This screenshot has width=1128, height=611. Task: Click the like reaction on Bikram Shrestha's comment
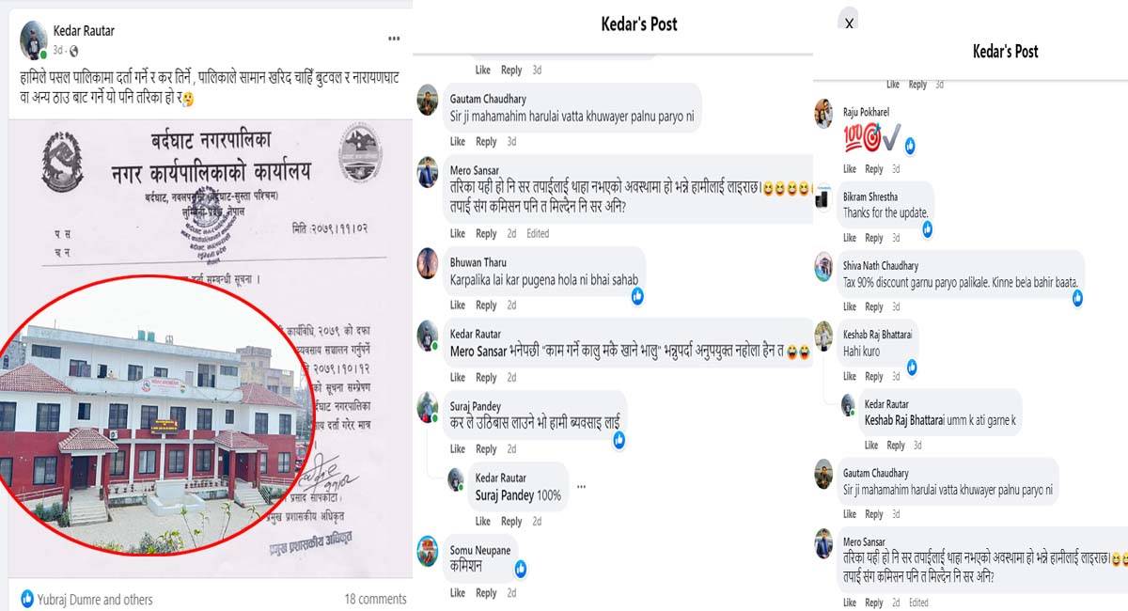click(927, 228)
